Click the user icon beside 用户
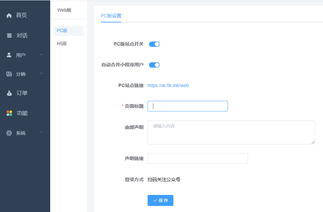323x212 pixels. pyautogui.click(x=9, y=54)
